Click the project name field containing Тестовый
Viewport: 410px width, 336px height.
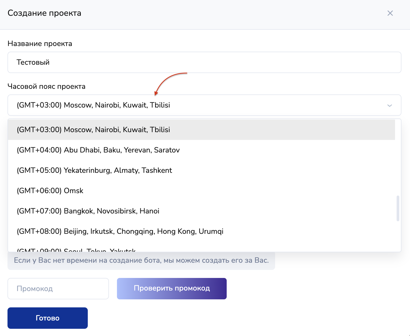(204, 62)
